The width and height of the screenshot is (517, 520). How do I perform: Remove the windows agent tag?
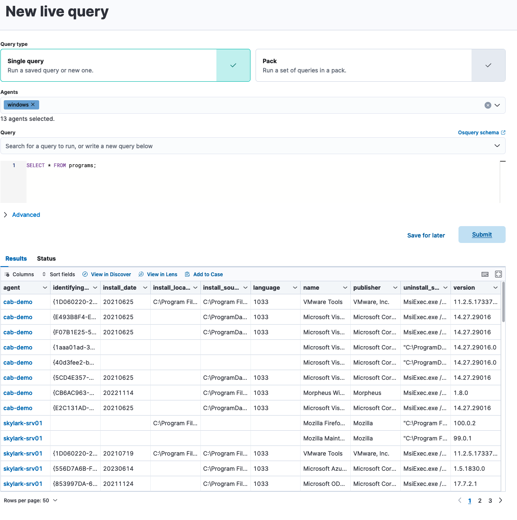(x=33, y=104)
